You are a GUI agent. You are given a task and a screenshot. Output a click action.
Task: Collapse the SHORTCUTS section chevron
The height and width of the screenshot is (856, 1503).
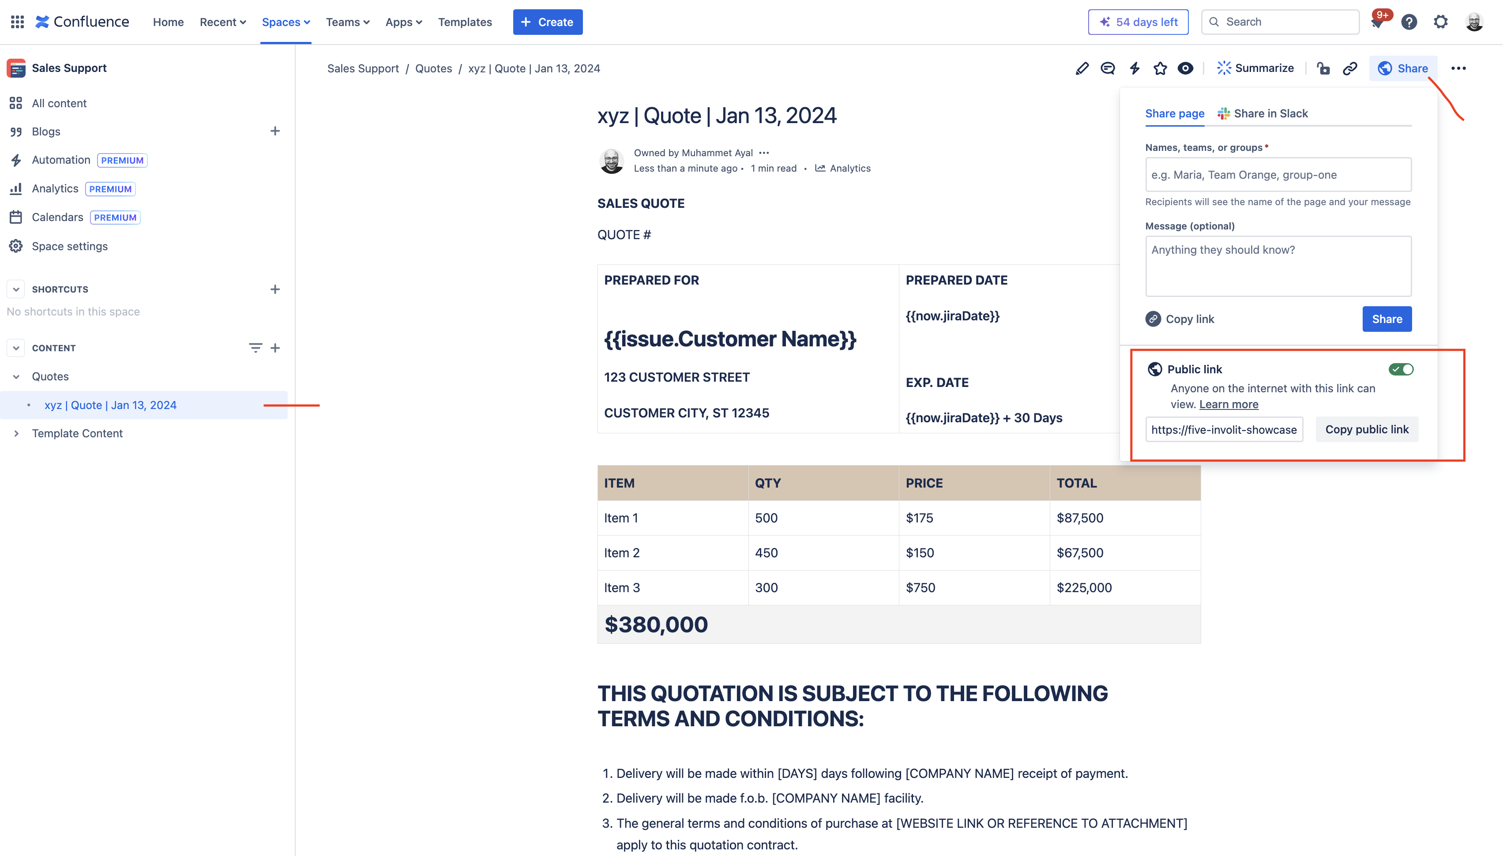(16, 289)
